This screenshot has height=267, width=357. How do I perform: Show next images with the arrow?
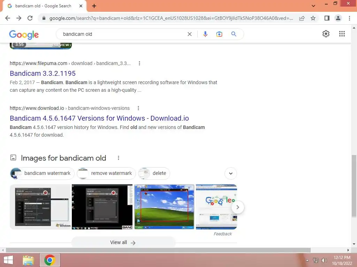pyautogui.click(x=238, y=207)
